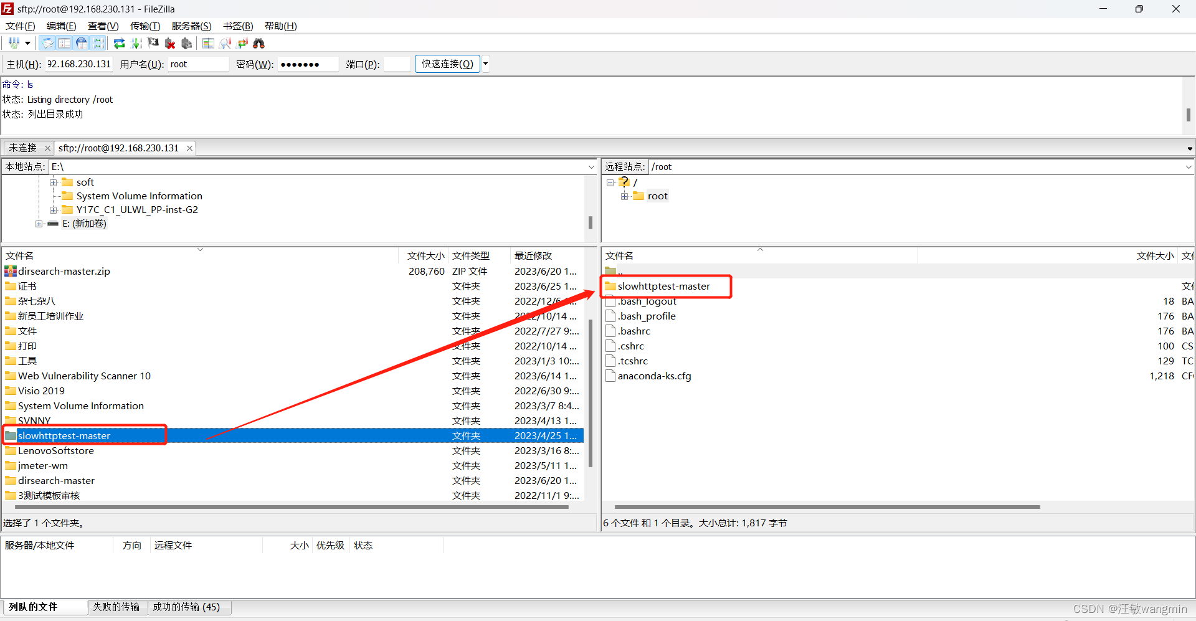Select the local jmeter-wm folder icon
This screenshot has height=621, width=1196.
click(x=11, y=466)
